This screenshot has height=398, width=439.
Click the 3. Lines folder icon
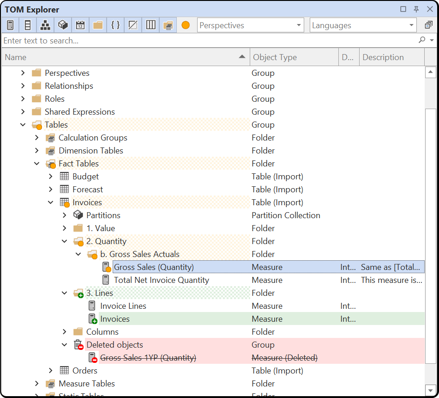click(x=78, y=293)
